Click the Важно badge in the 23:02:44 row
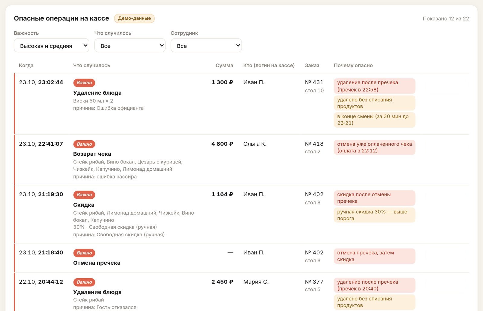Screen dimensions: 483x311 pyautogui.click(x=84, y=83)
